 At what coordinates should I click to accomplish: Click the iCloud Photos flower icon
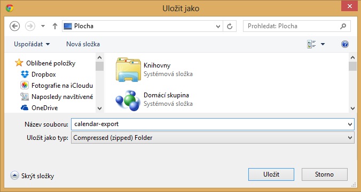pos(25,85)
